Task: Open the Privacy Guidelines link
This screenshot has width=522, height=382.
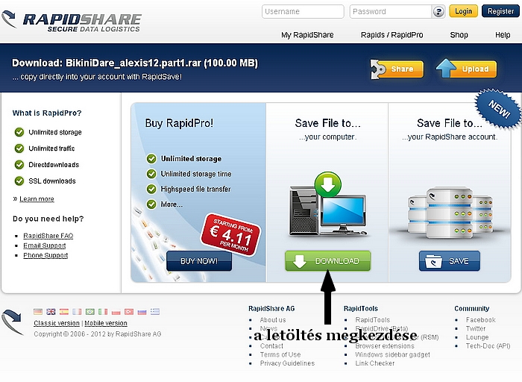Action: tap(287, 363)
